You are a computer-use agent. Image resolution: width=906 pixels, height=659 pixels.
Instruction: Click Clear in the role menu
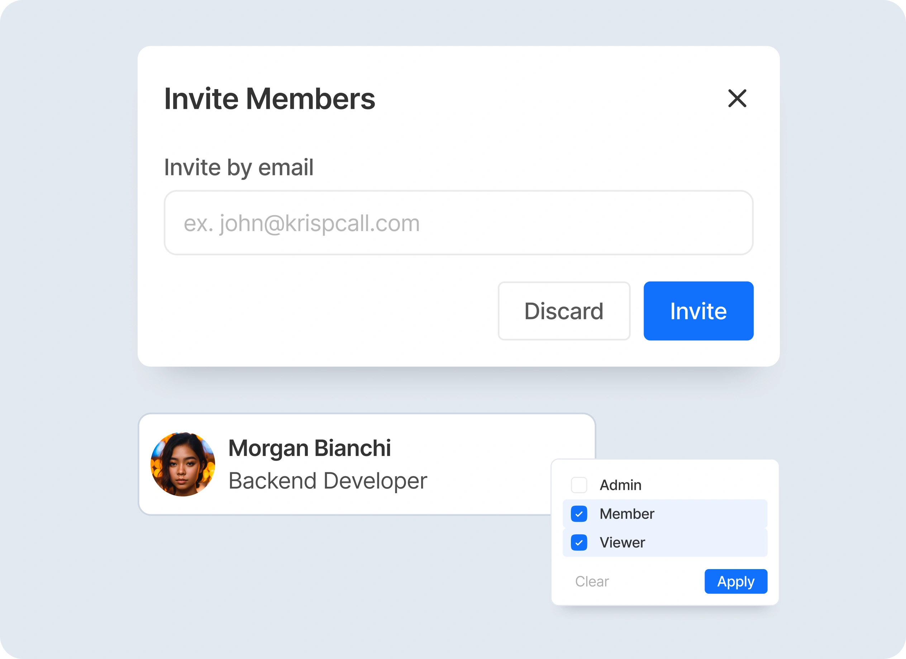point(592,582)
